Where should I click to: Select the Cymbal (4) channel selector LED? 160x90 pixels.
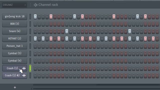30,61
